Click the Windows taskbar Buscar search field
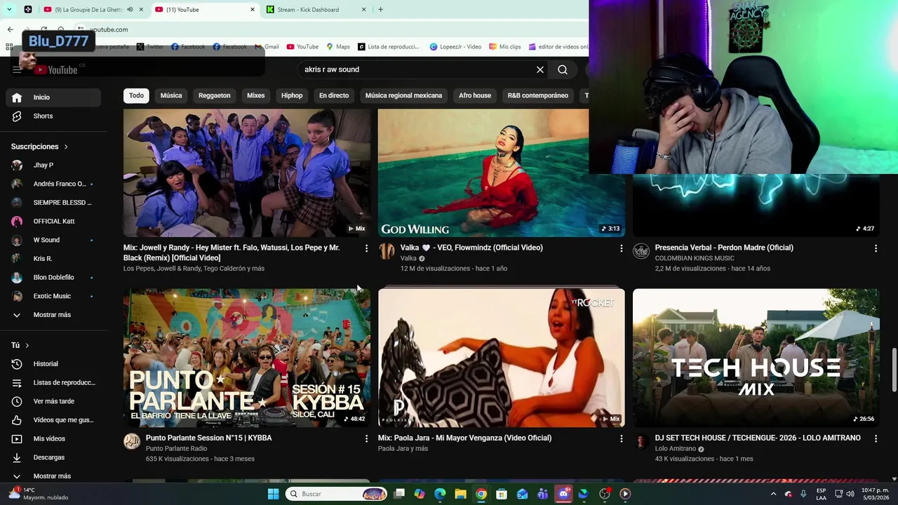 [337, 494]
